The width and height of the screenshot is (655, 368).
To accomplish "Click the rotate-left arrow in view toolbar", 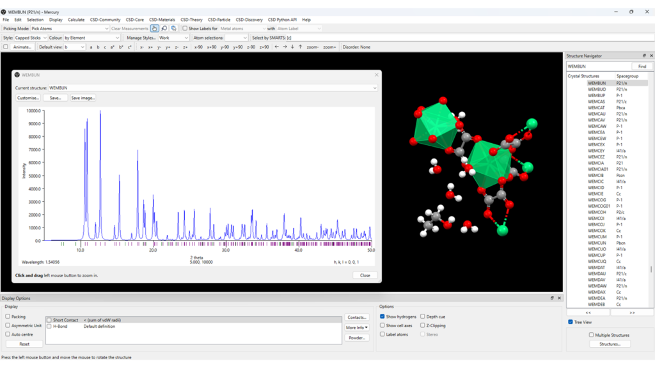I will (x=276, y=47).
